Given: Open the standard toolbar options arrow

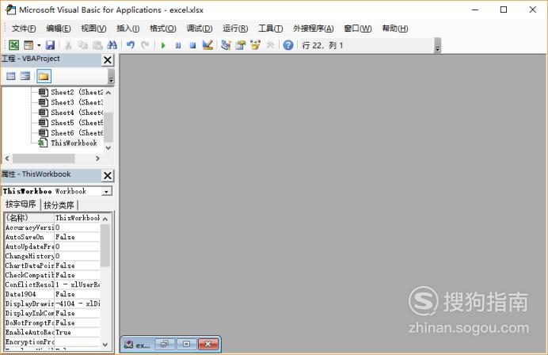Looking at the screenshot, I should [x=438, y=46].
